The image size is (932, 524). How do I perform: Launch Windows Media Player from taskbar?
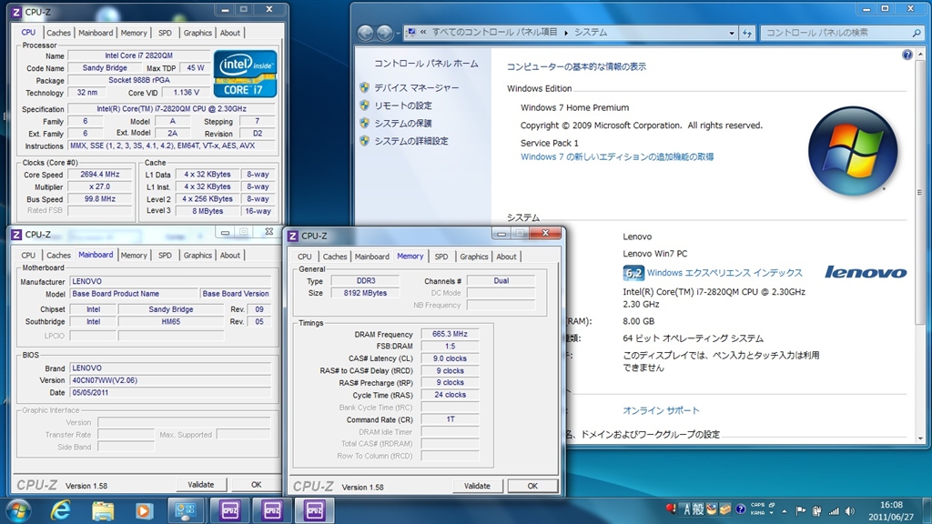(x=144, y=510)
